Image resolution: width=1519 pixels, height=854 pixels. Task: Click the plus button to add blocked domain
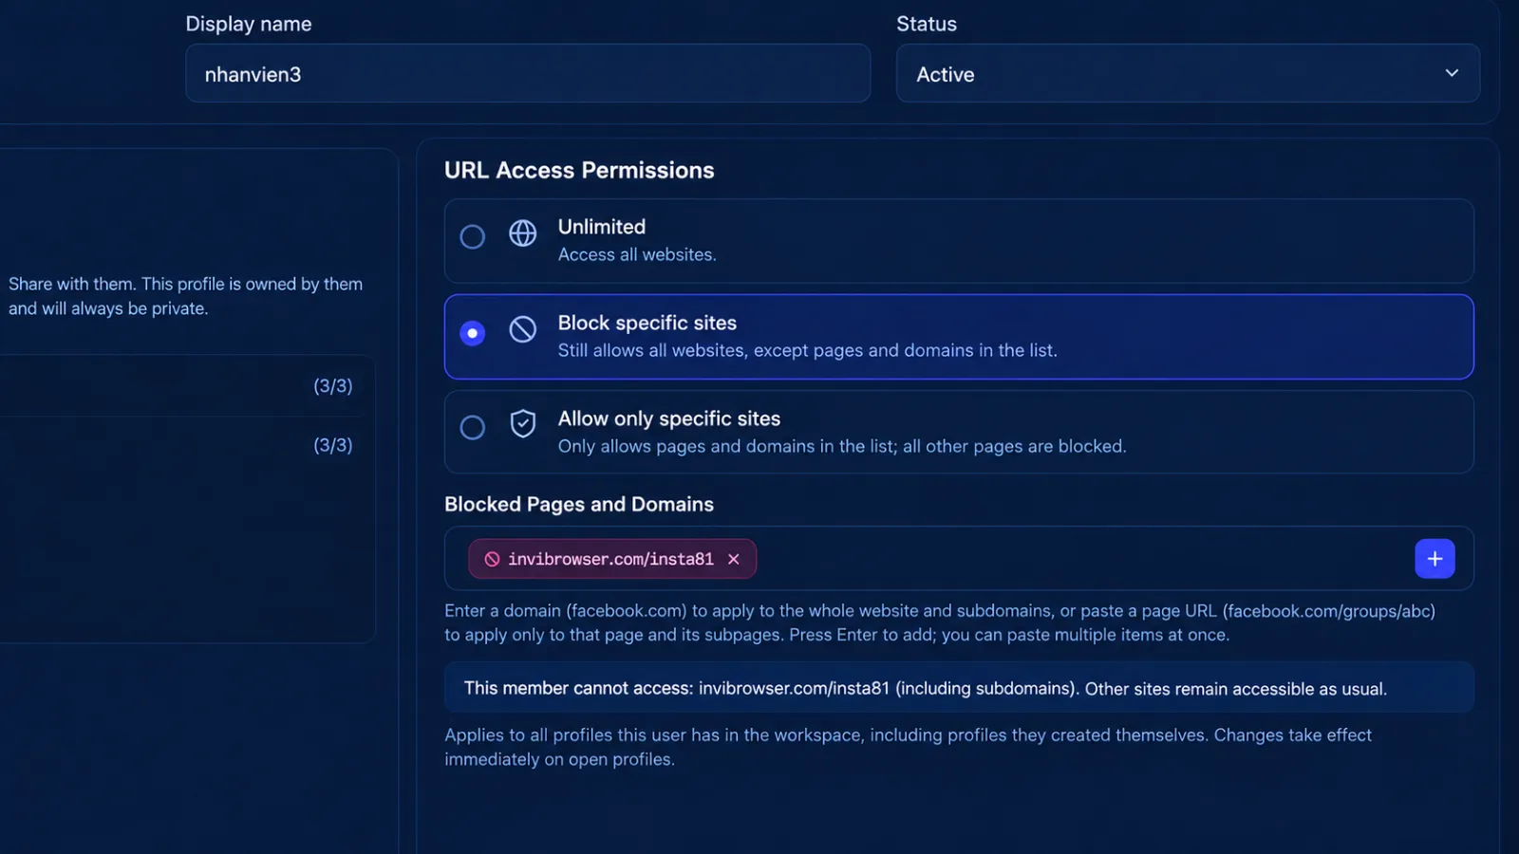tap(1435, 559)
